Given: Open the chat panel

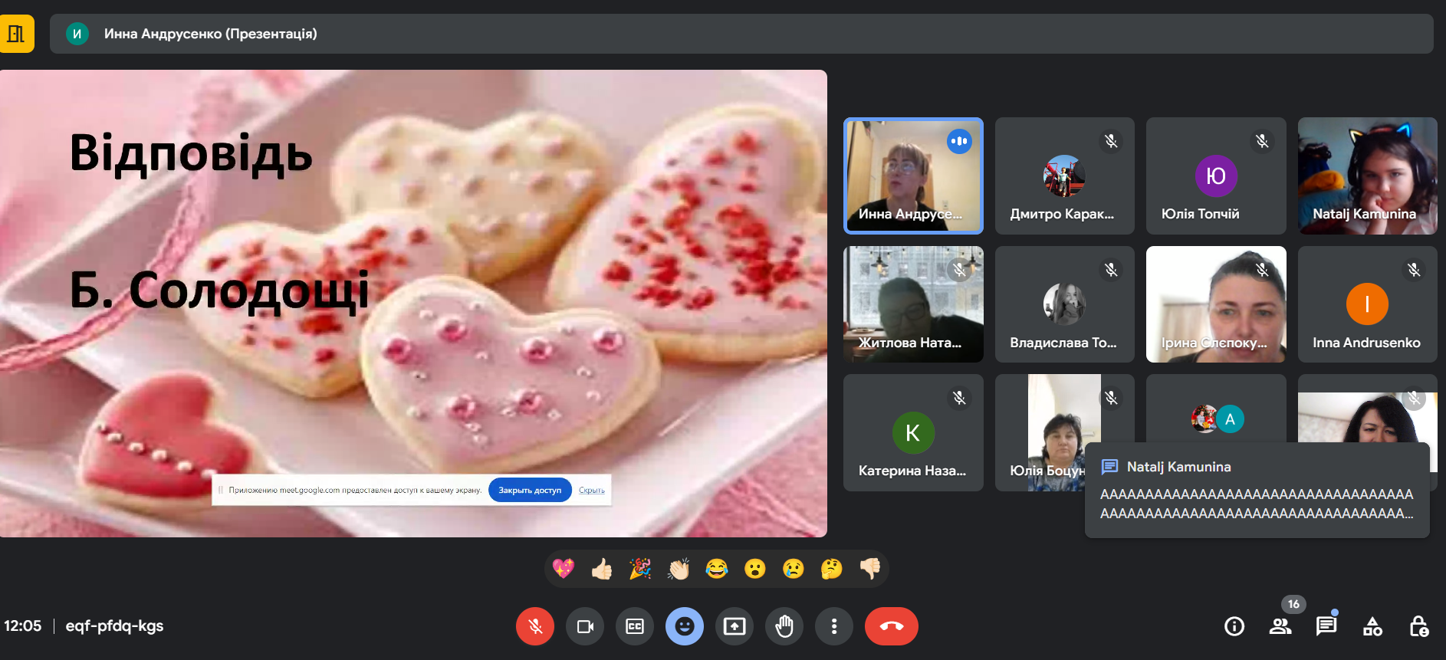Looking at the screenshot, I should pos(1326,626).
